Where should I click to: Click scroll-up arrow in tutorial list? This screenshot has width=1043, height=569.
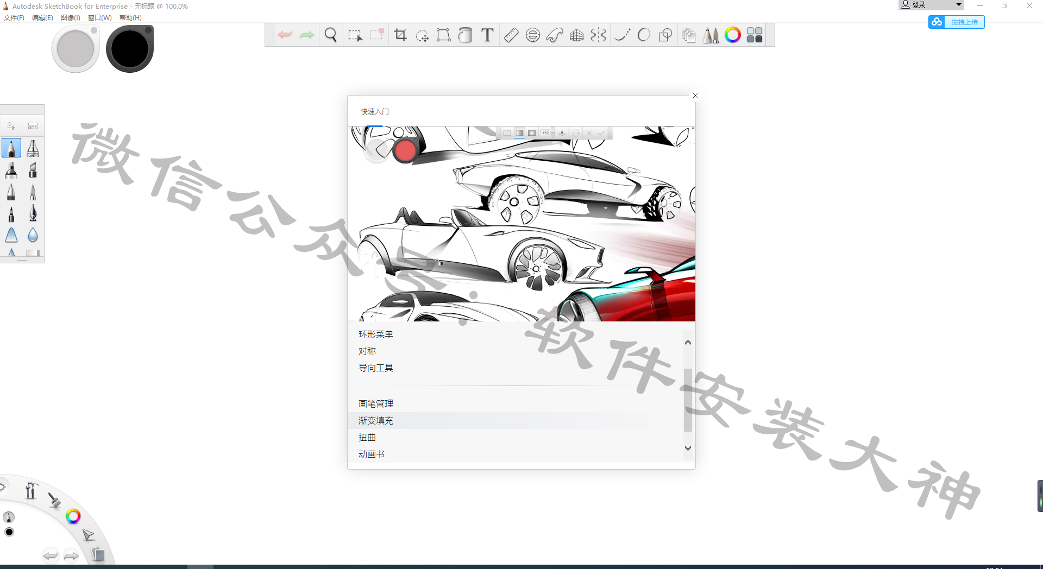tap(688, 342)
